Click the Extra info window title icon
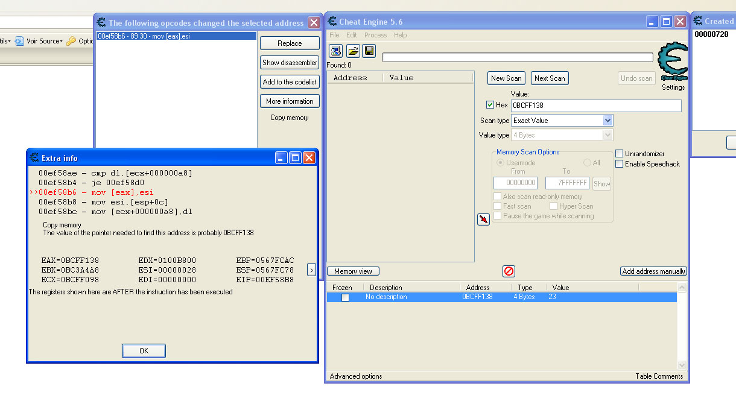Image resolution: width=736 pixels, height=395 pixels. (34, 158)
